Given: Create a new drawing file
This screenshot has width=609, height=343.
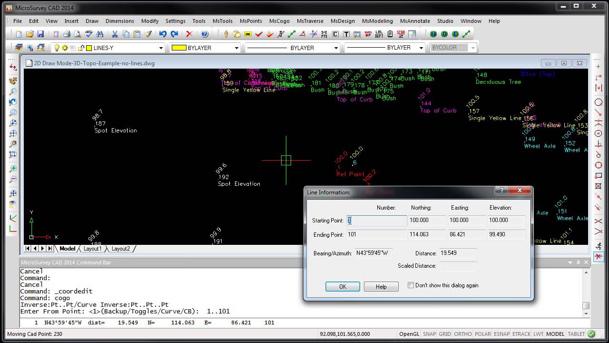Looking at the screenshot, I should pos(18,34).
